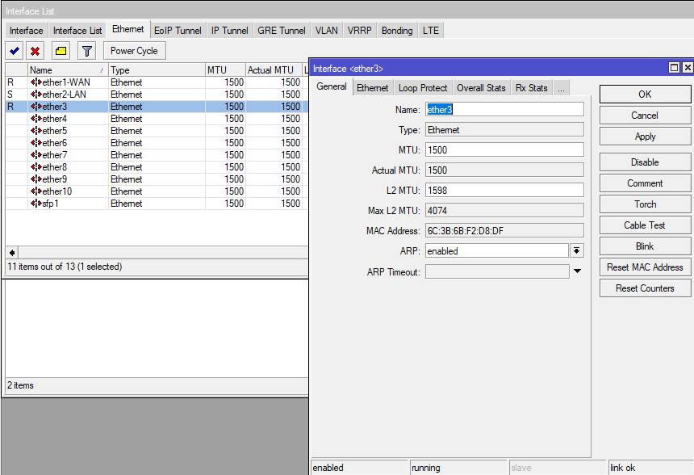This screenshot has height=475, width=694.
Task: Click the ether9 interface icon
Action: tap(36, 179)
